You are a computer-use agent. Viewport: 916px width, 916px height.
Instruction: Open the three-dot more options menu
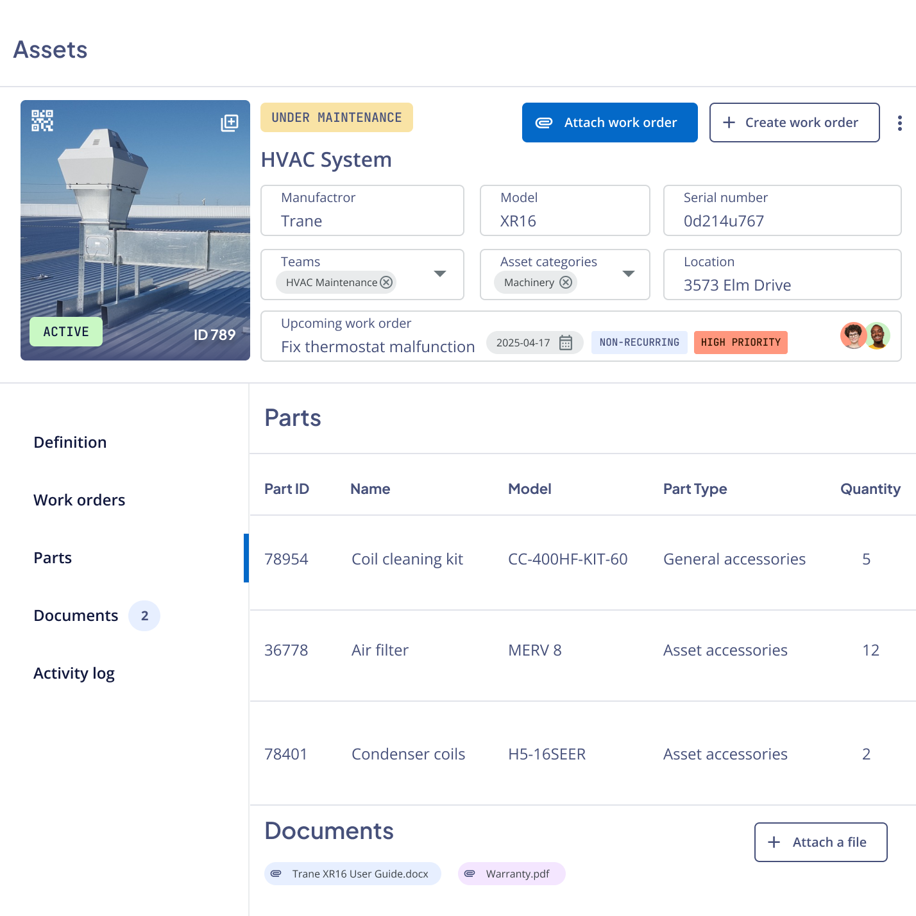pos(899,123)
